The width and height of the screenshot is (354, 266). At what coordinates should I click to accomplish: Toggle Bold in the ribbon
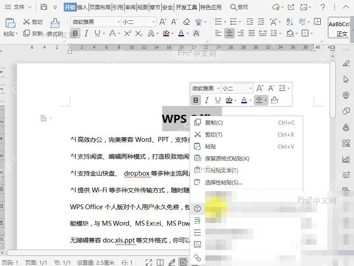point(75,33)
